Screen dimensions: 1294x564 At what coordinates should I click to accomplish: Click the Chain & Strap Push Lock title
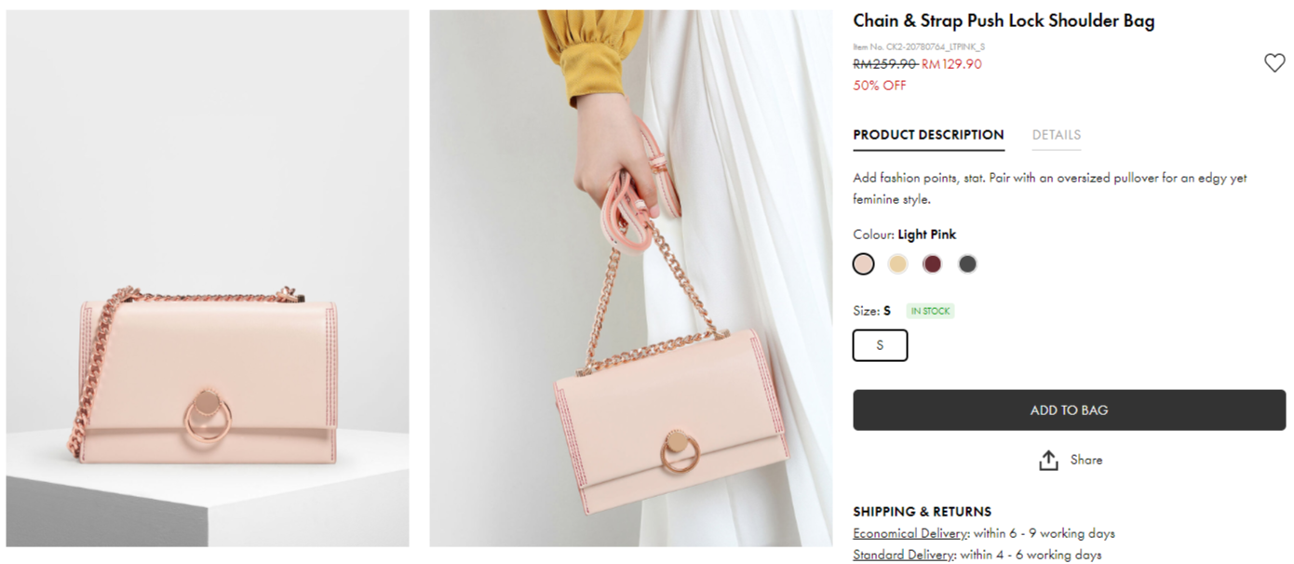click(x=1004, y=21)
